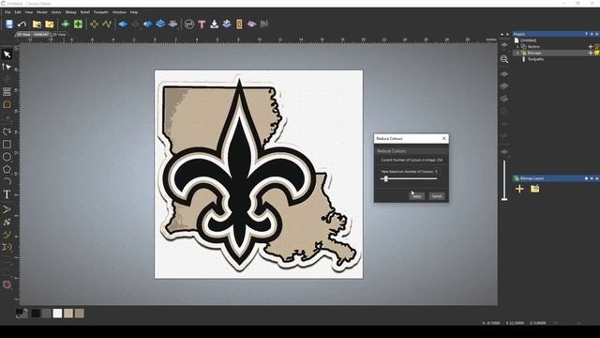Click the round clock-like toolbar icon

[189, 24]
